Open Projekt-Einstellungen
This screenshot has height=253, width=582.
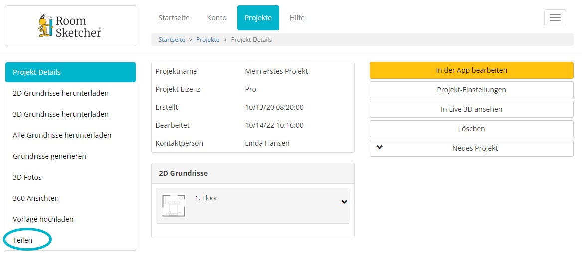471,90
